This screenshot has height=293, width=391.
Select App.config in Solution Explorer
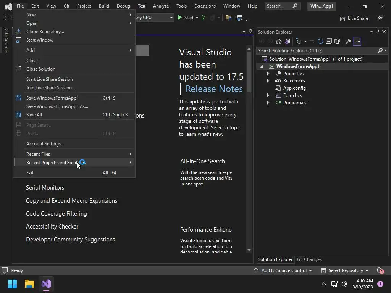(294, 88)
